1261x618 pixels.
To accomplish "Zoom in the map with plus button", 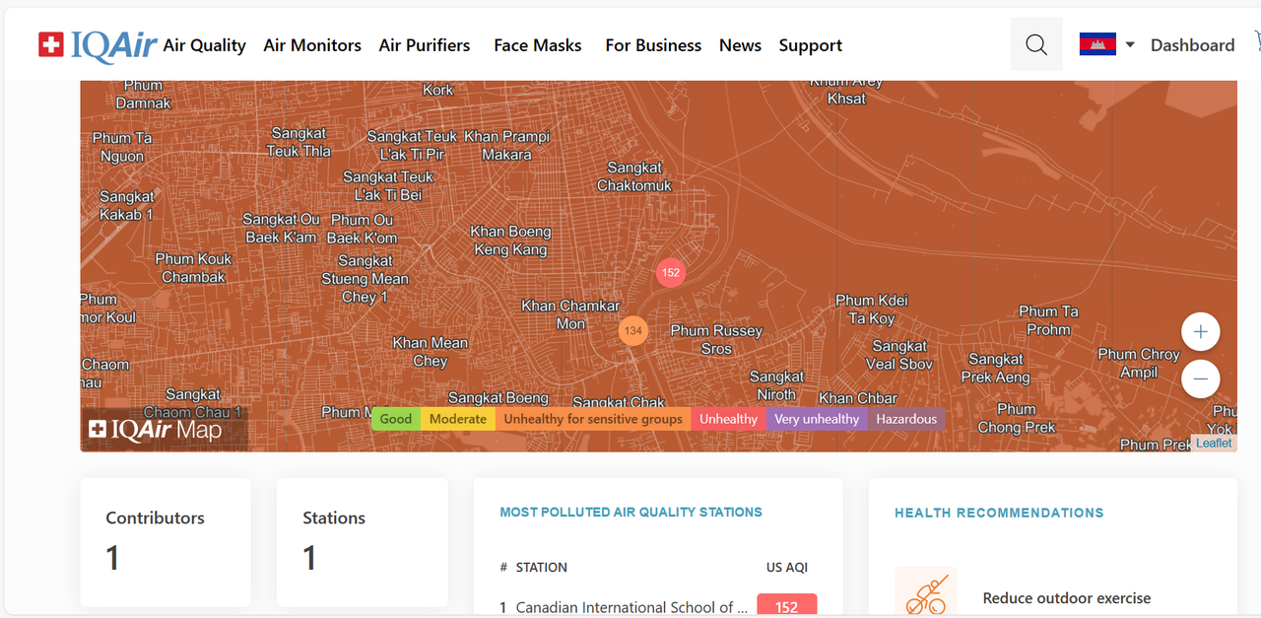I will pos(1200,331).
